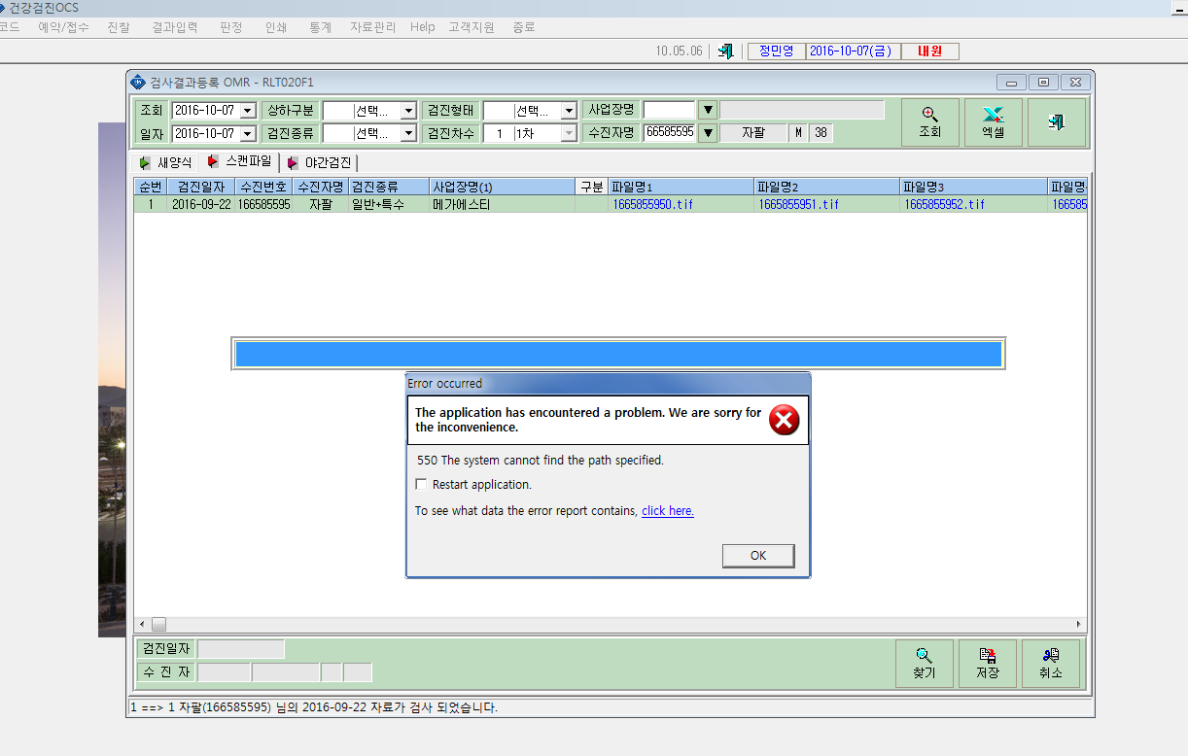Click the red error X icon in the dialog

[784, 420]
